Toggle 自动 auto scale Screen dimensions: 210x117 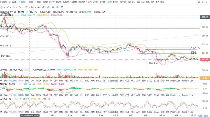pos(206,116)
